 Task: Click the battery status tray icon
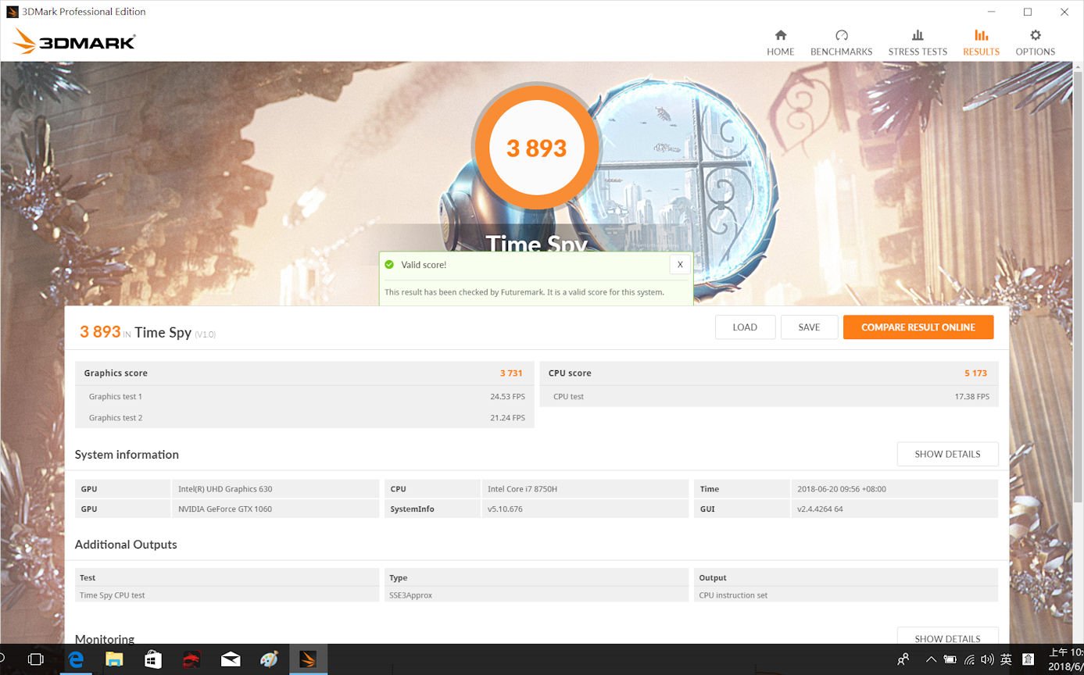(x=950, y=659)
